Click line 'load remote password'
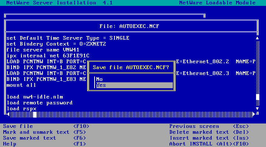The width and height of the screenshot is (266, 147). [40, 103]
